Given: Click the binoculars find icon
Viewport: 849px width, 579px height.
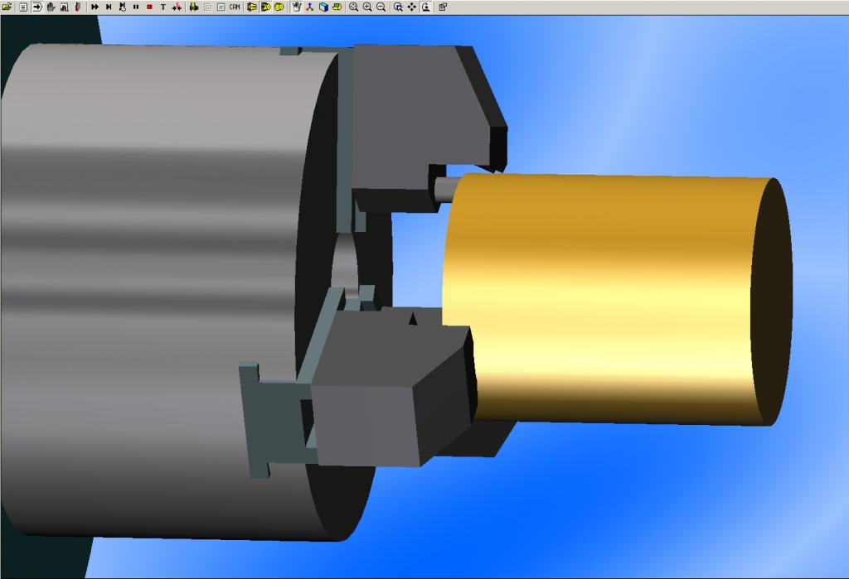Looking at the screenshot, I should 65,7.
